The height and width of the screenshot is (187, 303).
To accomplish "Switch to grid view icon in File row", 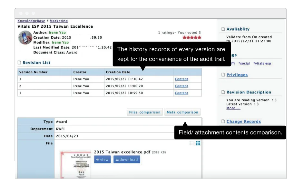I will click(198, 143).
